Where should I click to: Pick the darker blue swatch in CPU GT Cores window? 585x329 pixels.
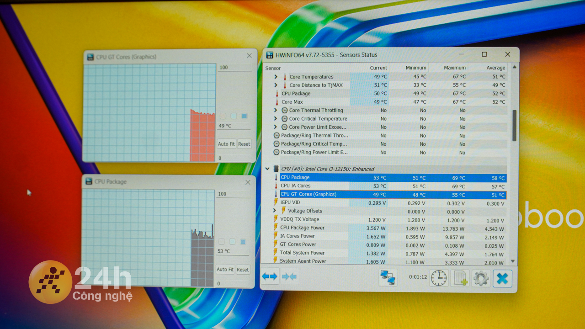point(244,116)
